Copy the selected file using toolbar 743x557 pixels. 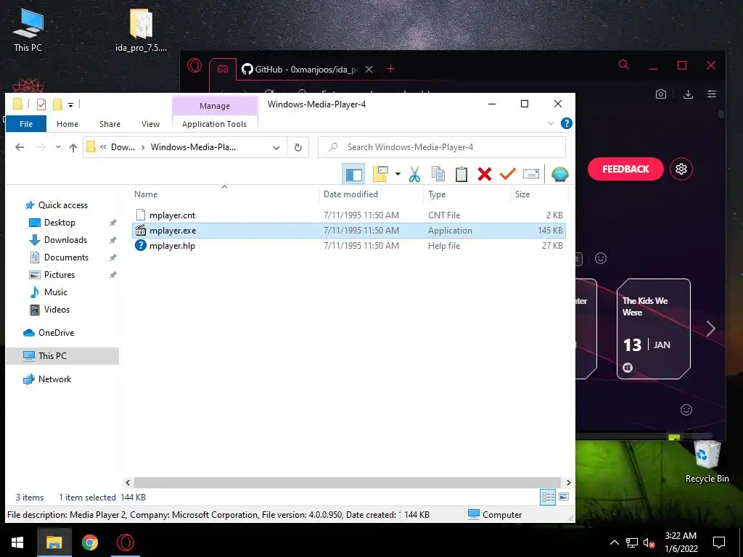[x=438, y=174]
